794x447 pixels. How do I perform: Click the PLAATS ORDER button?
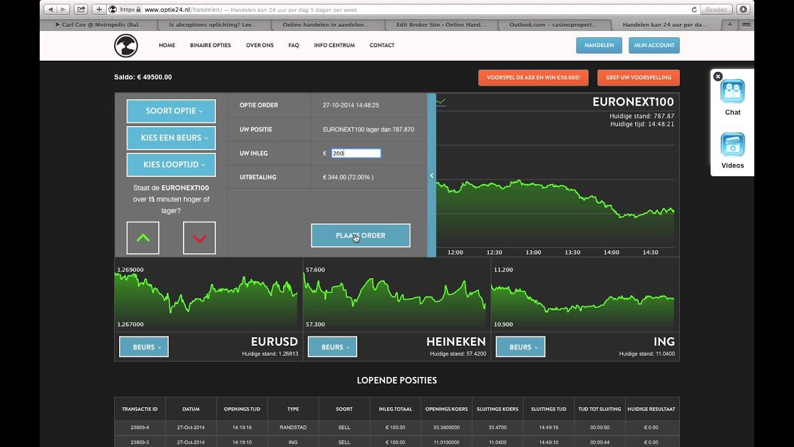point(360,235)
